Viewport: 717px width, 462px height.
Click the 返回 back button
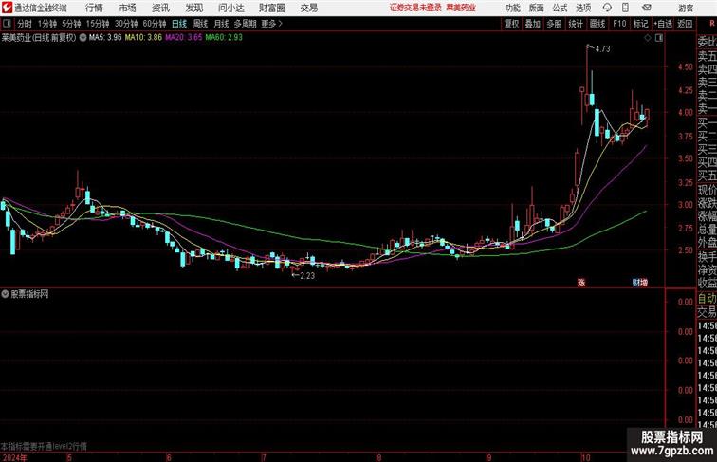pos(685,24)
